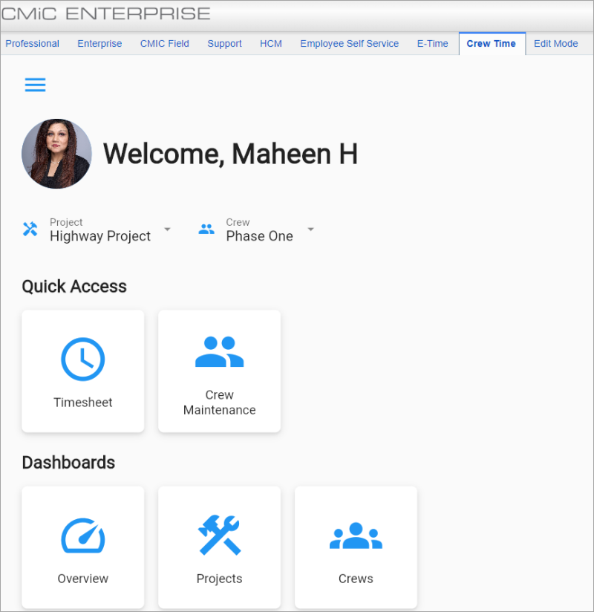594x612 pixels.
Task: Open the Support tab
Action: tap(224, 43)
